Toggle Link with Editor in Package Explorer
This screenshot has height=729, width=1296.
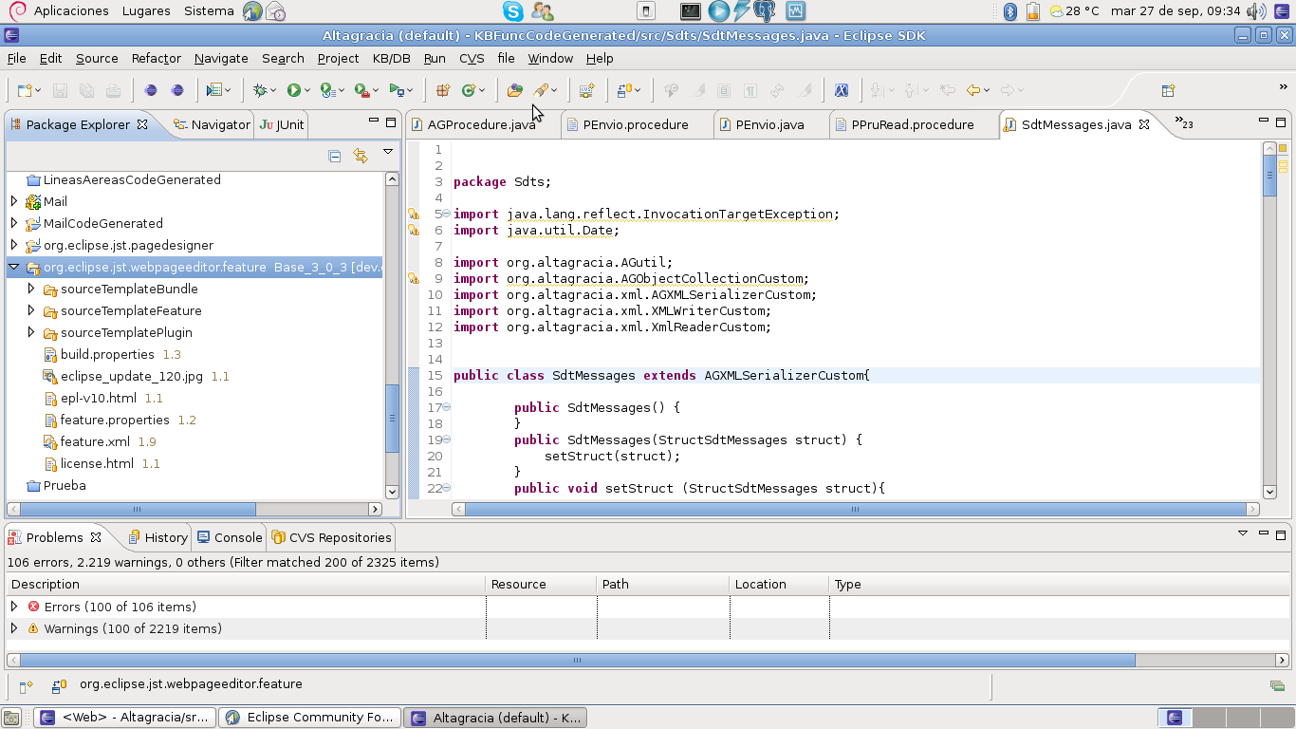(360, 156)
